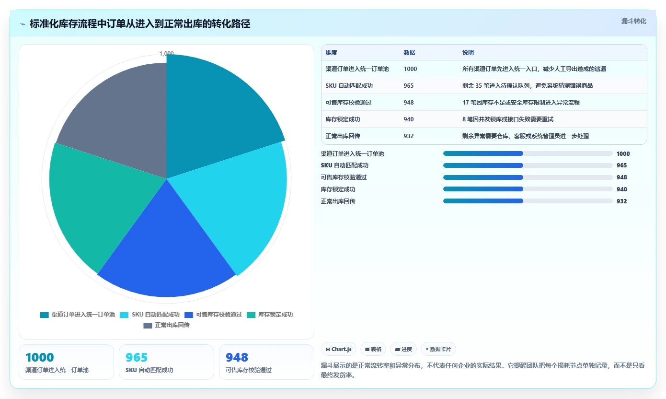
Task: Select the 表格 tag chip
Action: click(373, 349)
